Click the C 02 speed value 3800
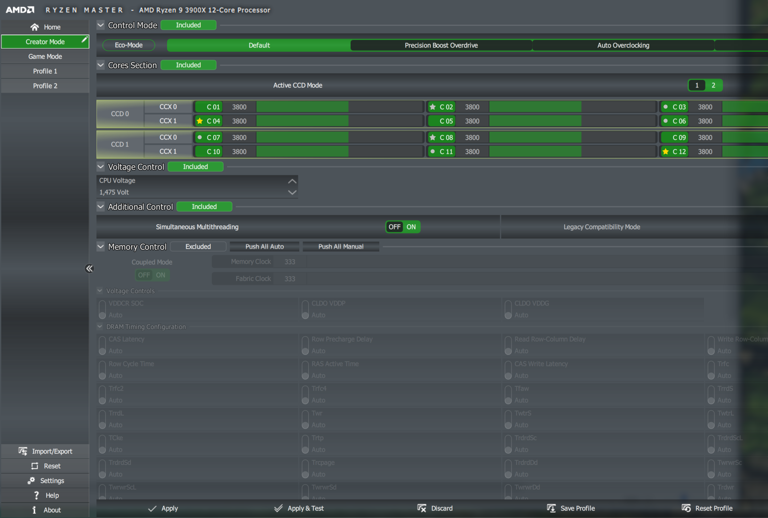Image resolution: width=768 pixels, height=518 pixels. (x=472, y=107)
